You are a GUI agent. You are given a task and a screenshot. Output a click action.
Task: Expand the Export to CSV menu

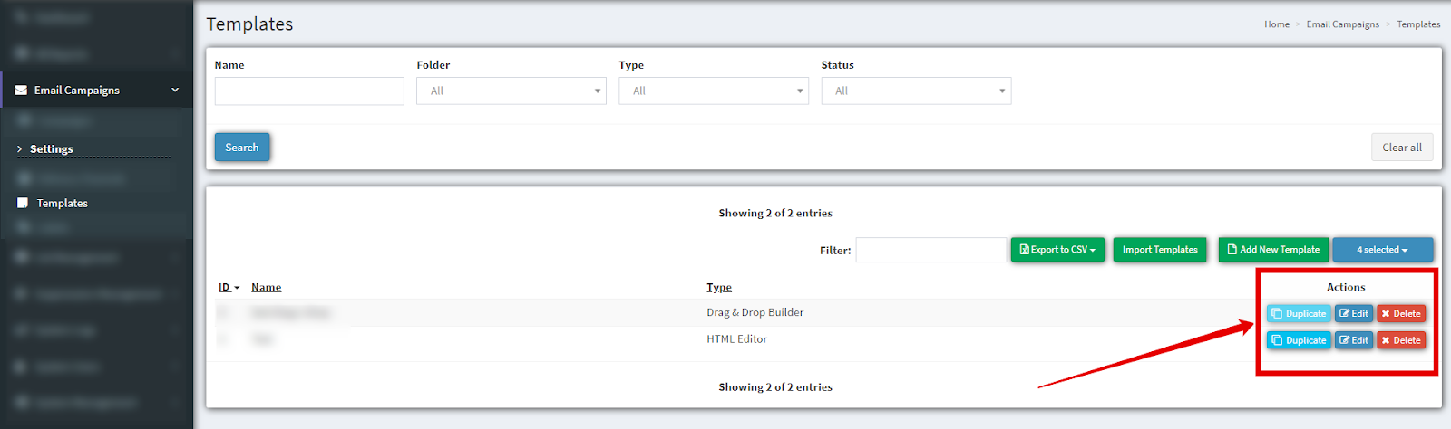[1057, 250]
